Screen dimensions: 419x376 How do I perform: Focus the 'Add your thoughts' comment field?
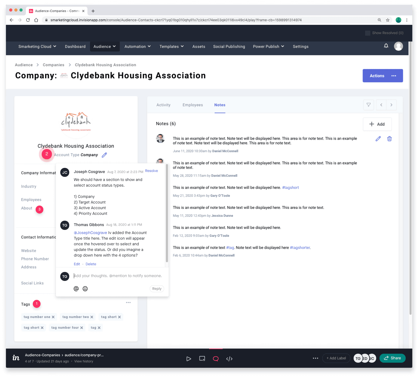pos(118,276)
